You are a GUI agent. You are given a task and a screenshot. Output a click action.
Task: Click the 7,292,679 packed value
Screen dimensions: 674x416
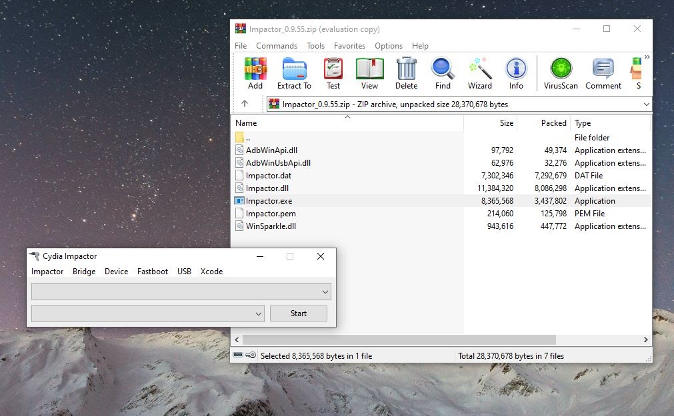tap(551, 175)
